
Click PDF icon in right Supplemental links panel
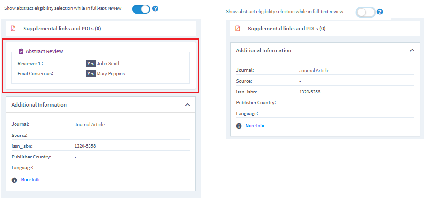238,29
